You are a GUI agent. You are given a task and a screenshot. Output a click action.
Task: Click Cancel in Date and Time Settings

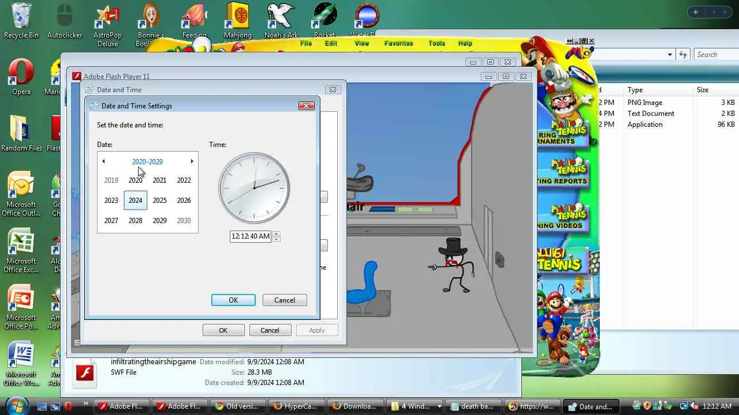point(285,300)
